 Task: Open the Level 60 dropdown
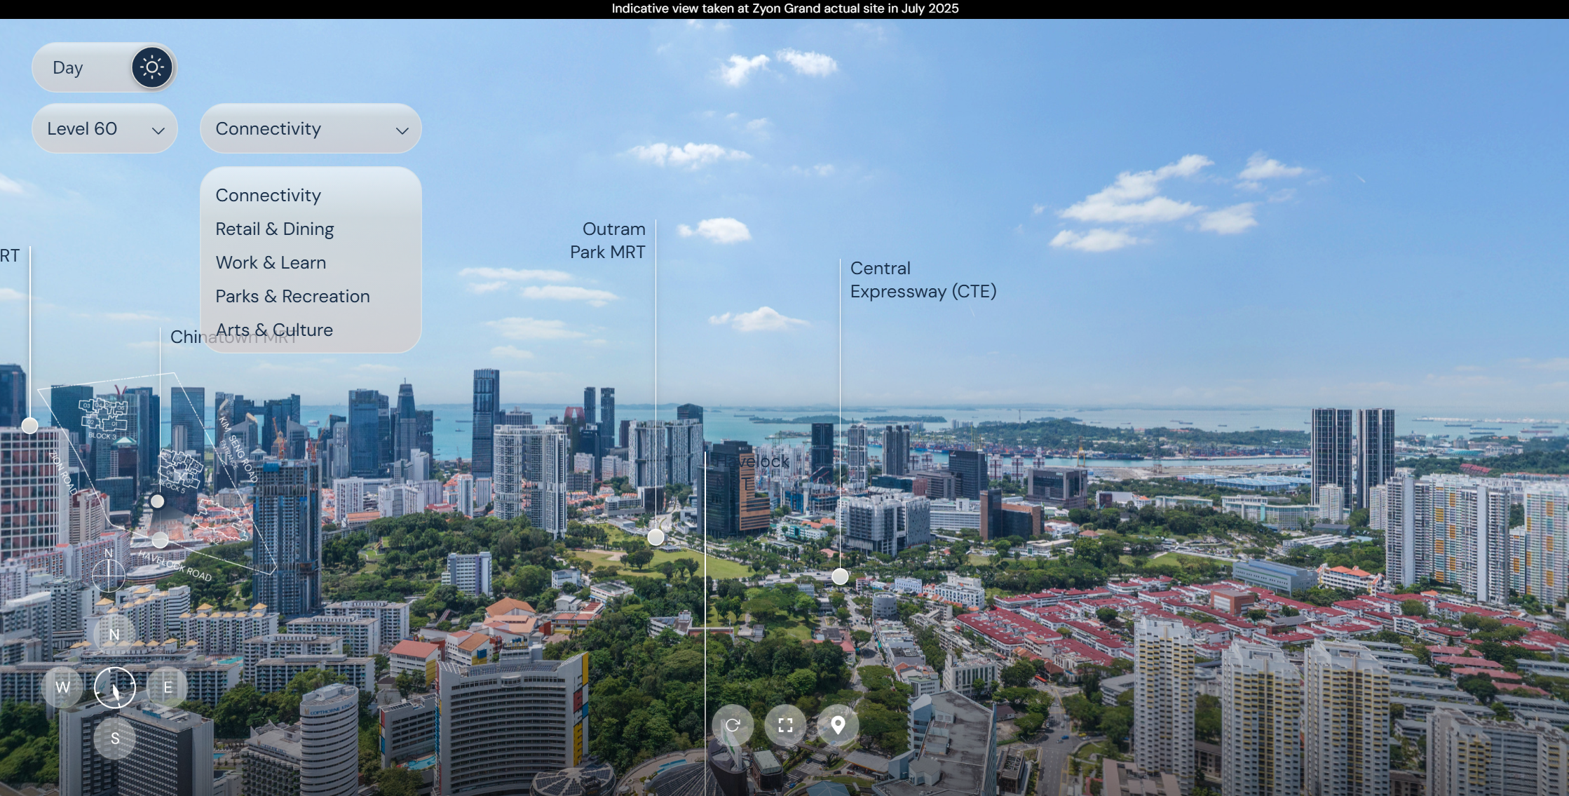coord(104,129)
